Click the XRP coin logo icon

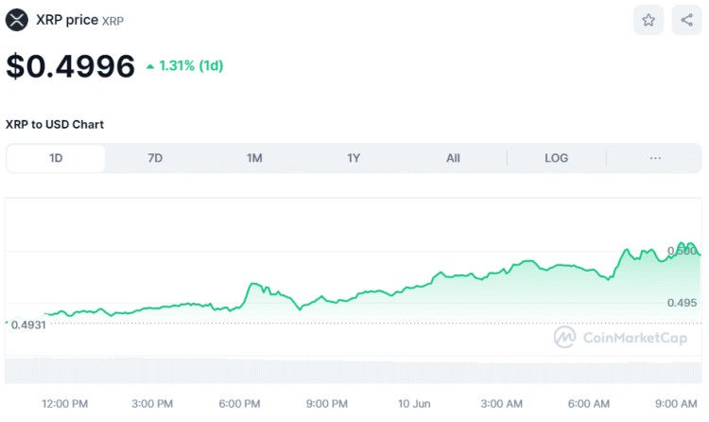pos(17,20)
